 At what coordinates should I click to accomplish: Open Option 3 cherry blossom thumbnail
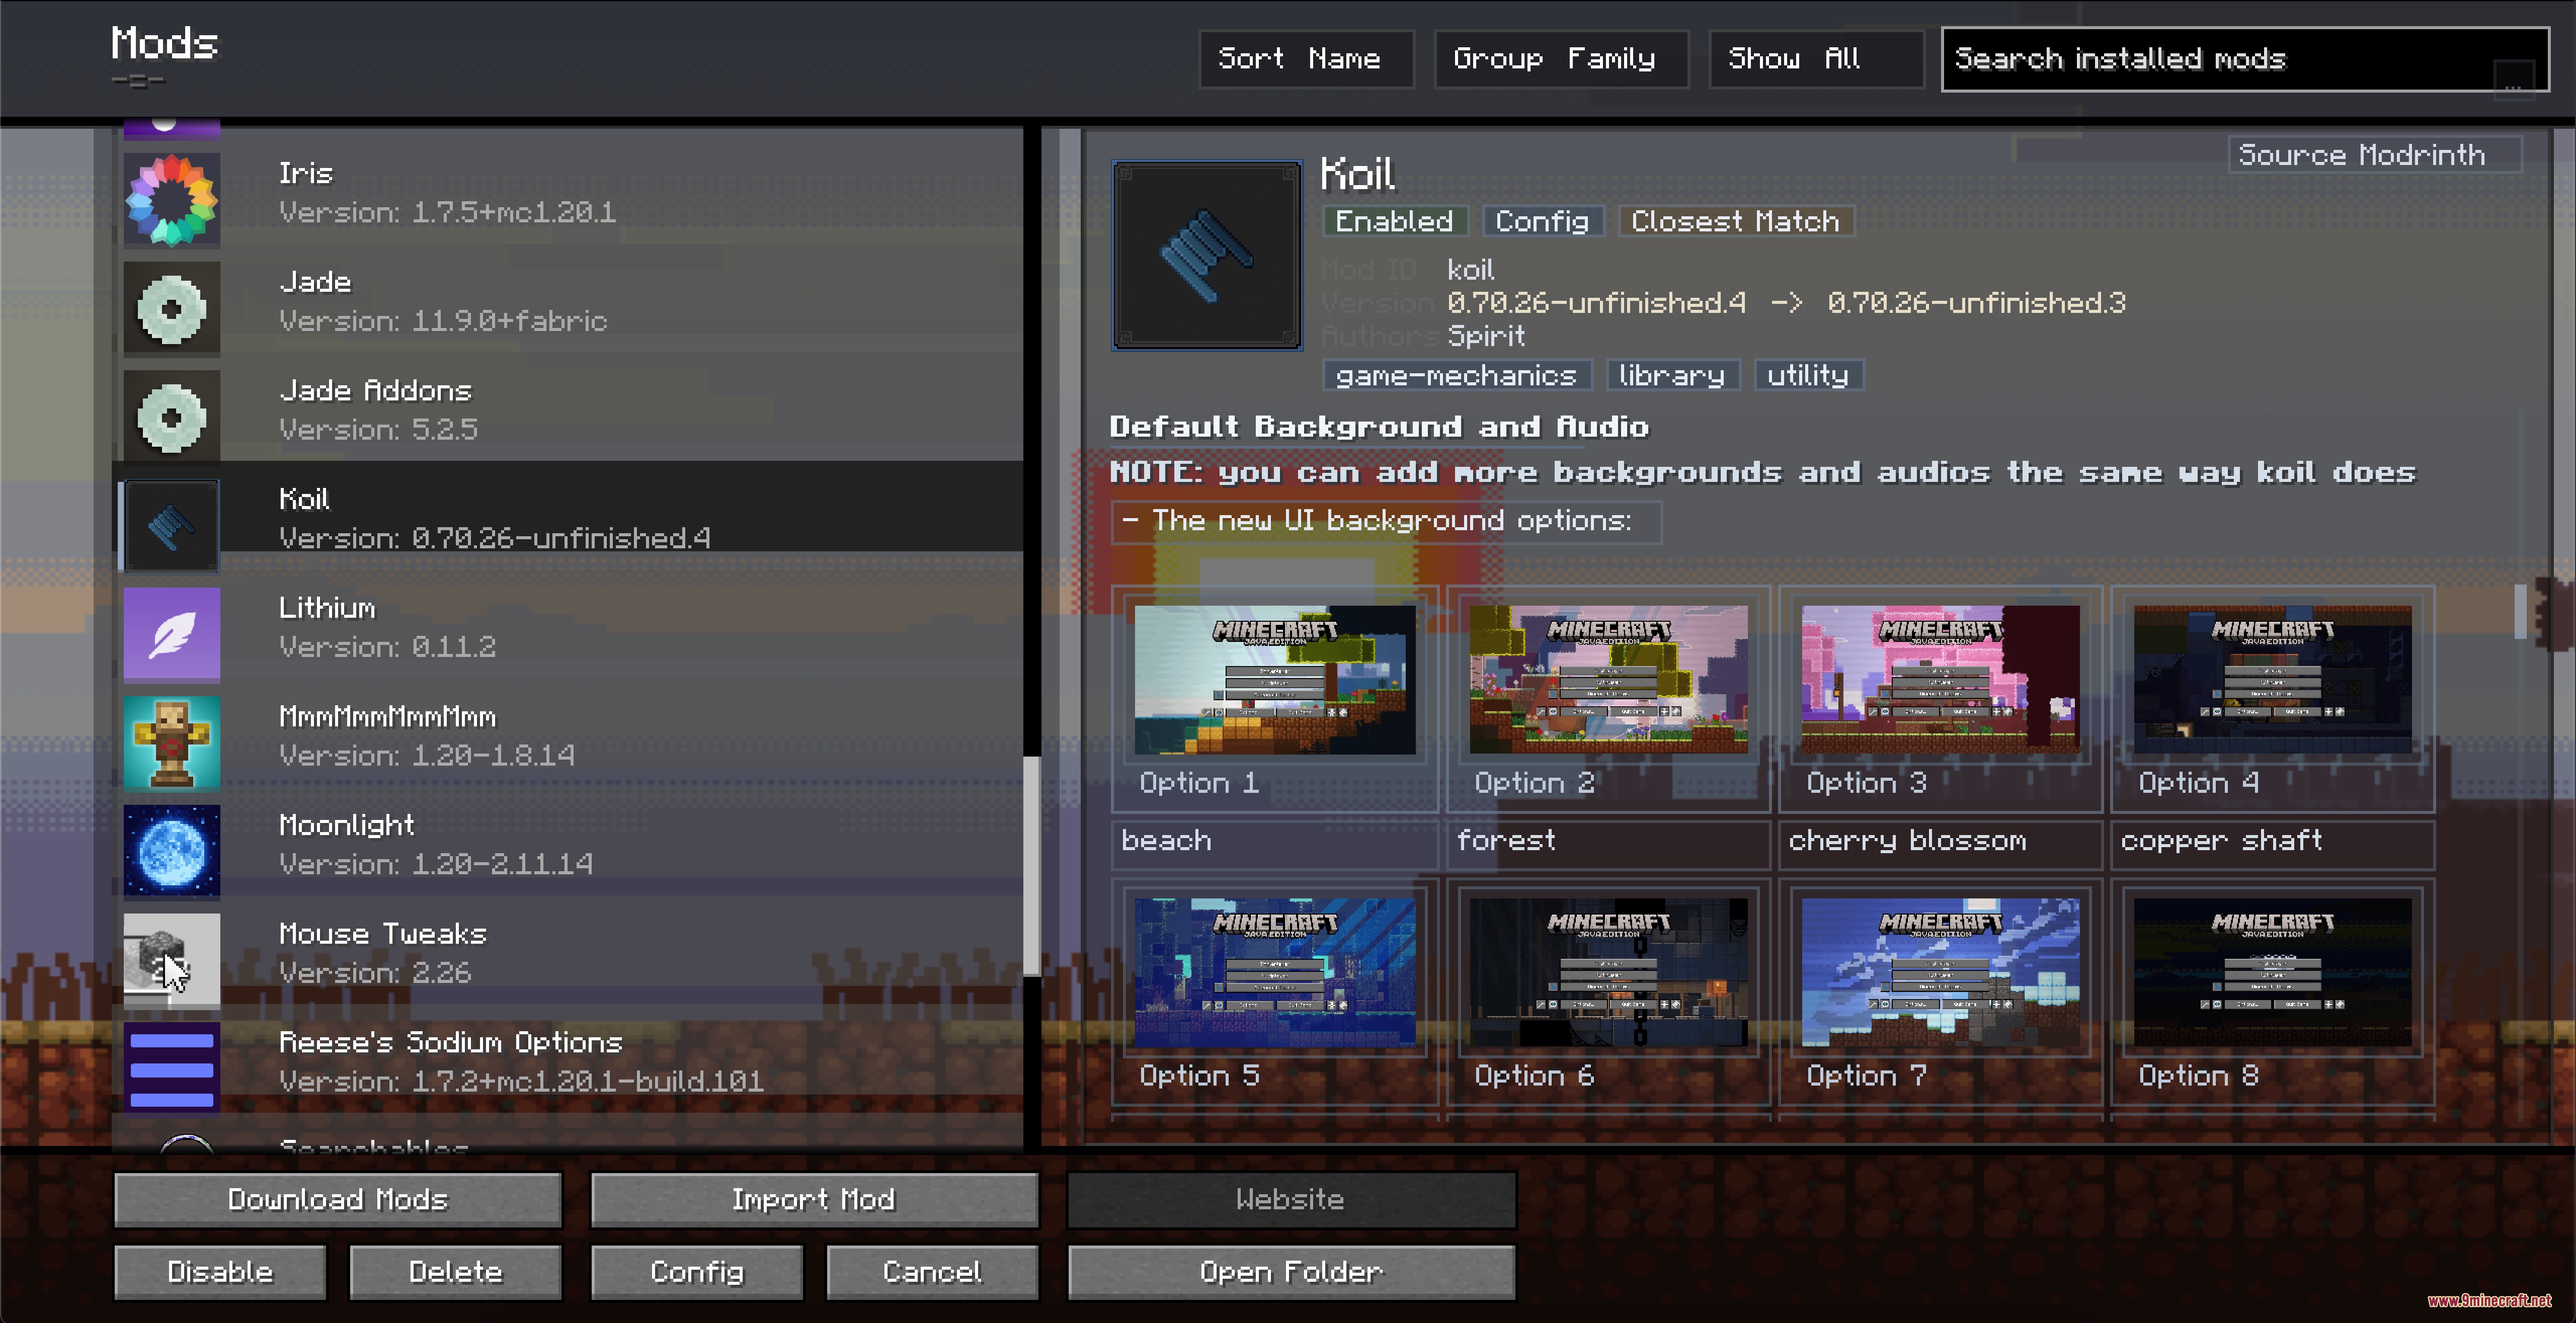1940,679
